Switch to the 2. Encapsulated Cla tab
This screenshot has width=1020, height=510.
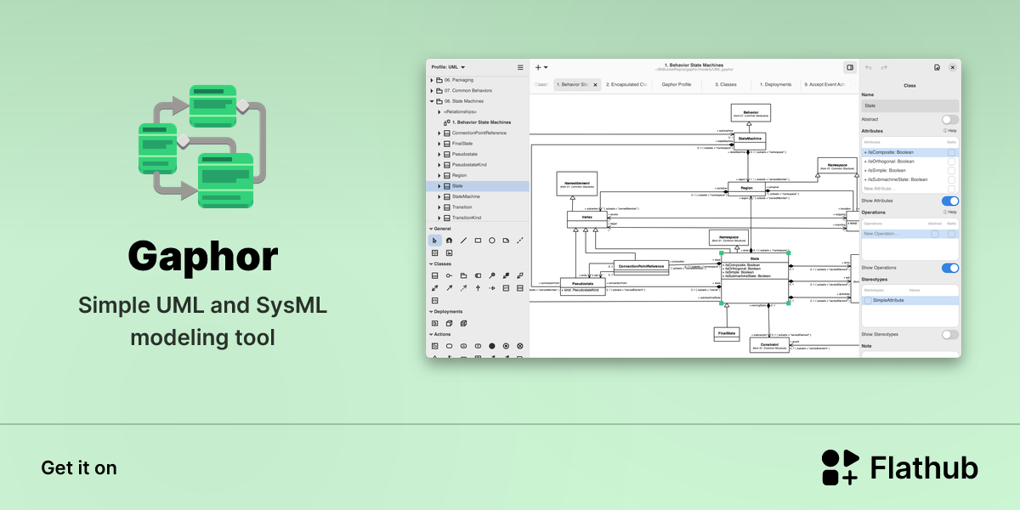pyautogui.click(x=626, y=84)
